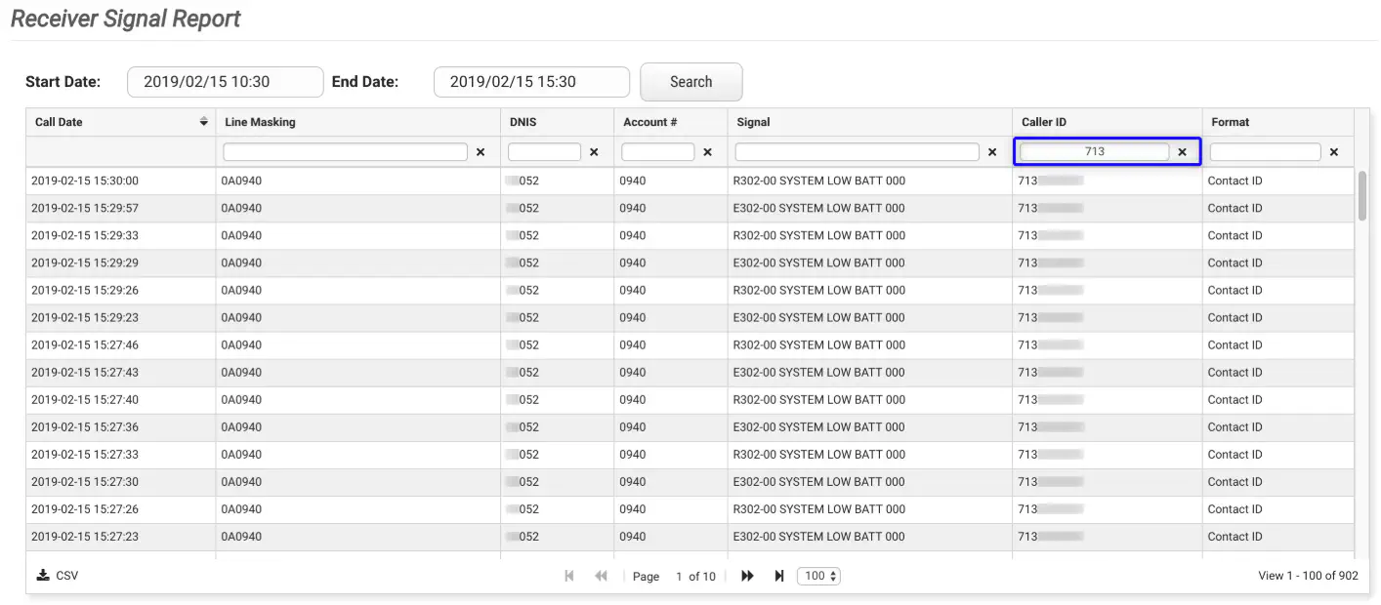Viewport: 1381px width, 605px height.
Task: Click the Receiver Signal Report title
Action: pyautogui.click(x=125, y=19)
